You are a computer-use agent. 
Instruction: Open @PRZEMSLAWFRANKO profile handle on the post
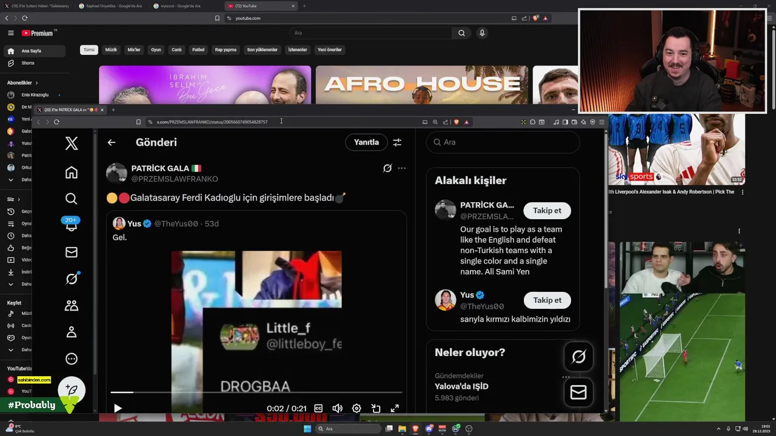tap(175, 179)
